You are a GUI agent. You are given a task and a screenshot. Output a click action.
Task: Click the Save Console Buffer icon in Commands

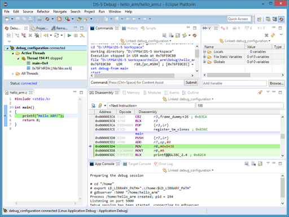164,36
